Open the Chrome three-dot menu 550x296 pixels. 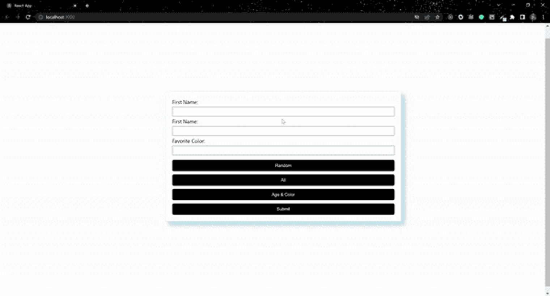click(x=543, y=17)
